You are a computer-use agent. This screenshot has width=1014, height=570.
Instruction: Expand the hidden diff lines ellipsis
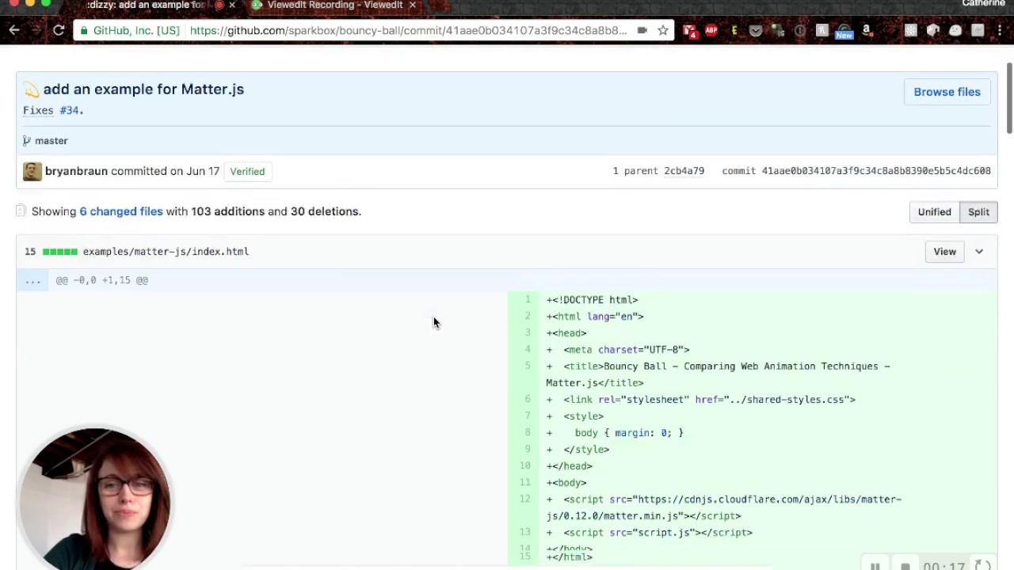32,280
